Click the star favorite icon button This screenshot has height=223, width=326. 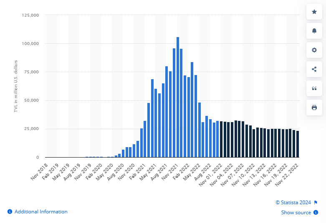(314, 12)
